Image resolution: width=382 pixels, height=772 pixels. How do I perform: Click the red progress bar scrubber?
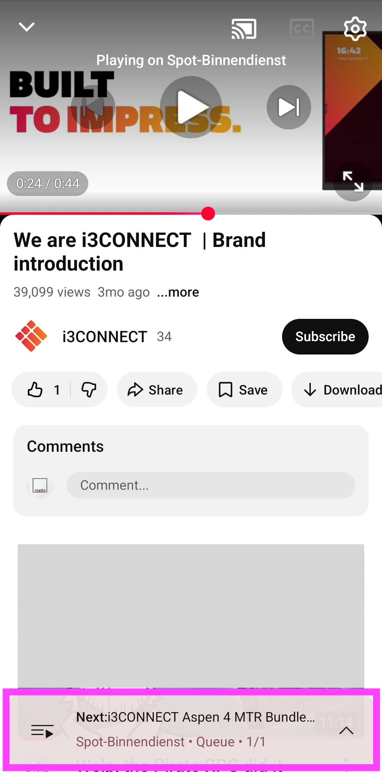click(x=208, y=214)
